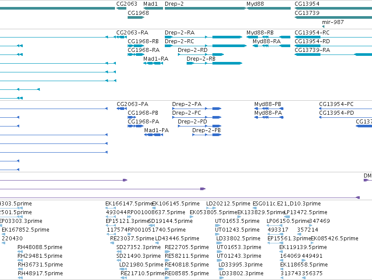Select the Drep-2-RD transcript label

pyautogui.click(x=193, y=50)
